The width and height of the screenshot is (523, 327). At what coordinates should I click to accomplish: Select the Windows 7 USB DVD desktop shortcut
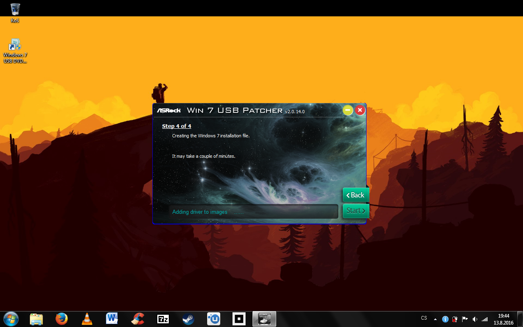coord(15,51)
